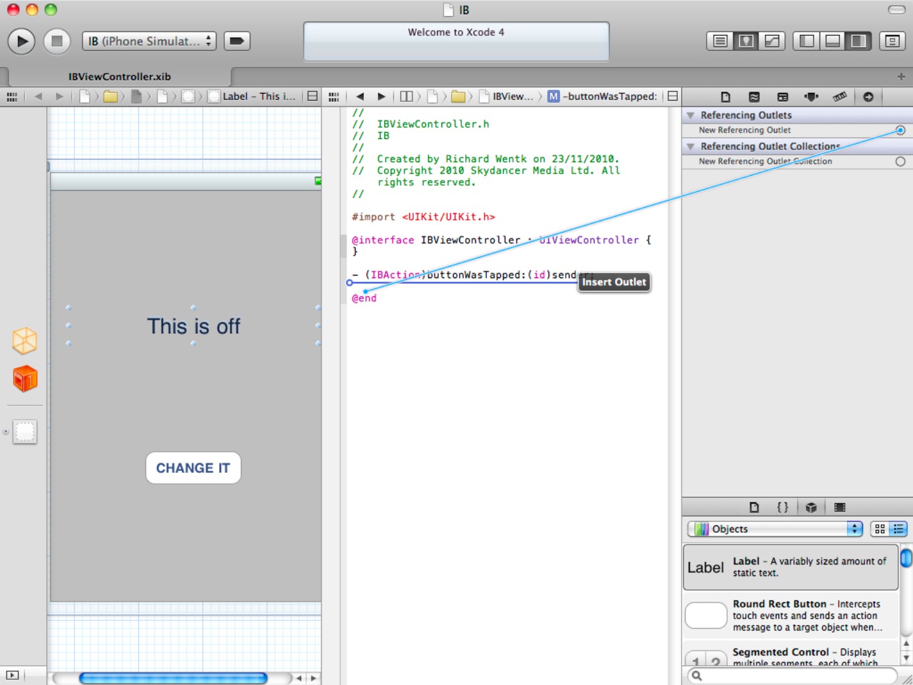The width and height of the screenshot is (913, 685).
Task: Collapse Referencing Outlet Collections section
Action: tap(691, 147)
